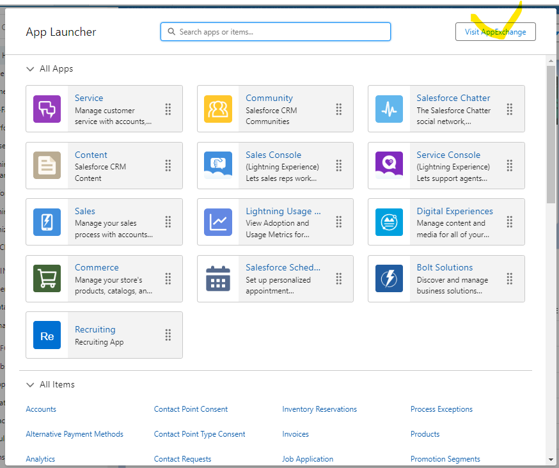Image resolution: width=559 pixels, height=468 pixels.
Task: Open the Sales Console app icon
Action: [x=218, y=166]
